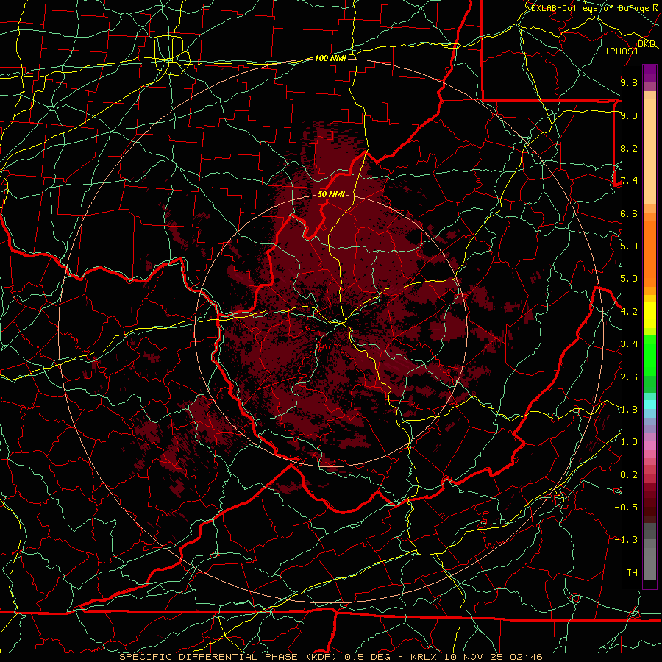This screenshot has height=662, width=662.
Task: Click the 9.8 value on the color scale
Action: (629, 82)
